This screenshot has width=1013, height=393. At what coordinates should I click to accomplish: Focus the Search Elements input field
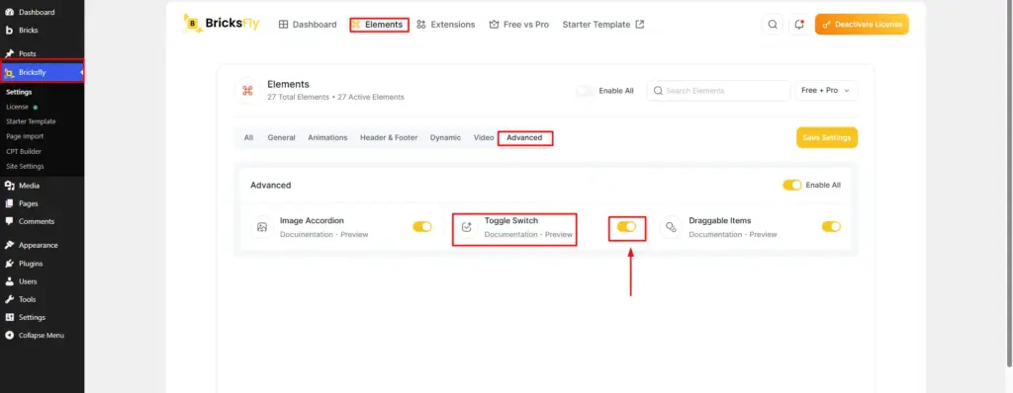pyautogui.click(x=718, y=90)
